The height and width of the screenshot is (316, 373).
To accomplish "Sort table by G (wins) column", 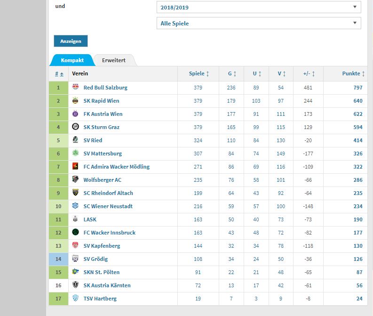I will pyautogui.click(x=232, y=73).
